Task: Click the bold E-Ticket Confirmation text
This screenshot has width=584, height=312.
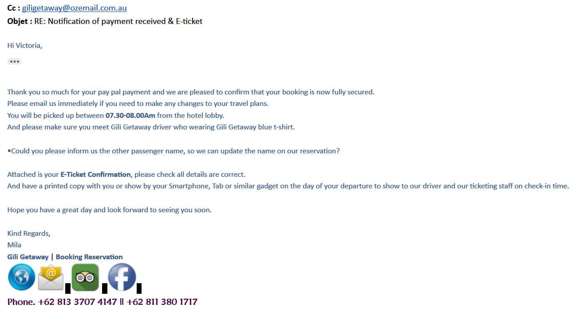Action: pyautogui.click(x=95, y=175)
